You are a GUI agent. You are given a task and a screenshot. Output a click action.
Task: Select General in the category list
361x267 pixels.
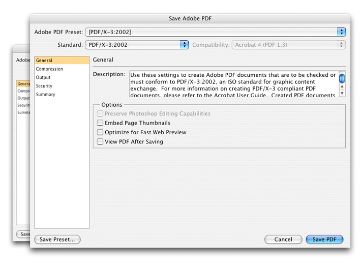click(62, 61)
